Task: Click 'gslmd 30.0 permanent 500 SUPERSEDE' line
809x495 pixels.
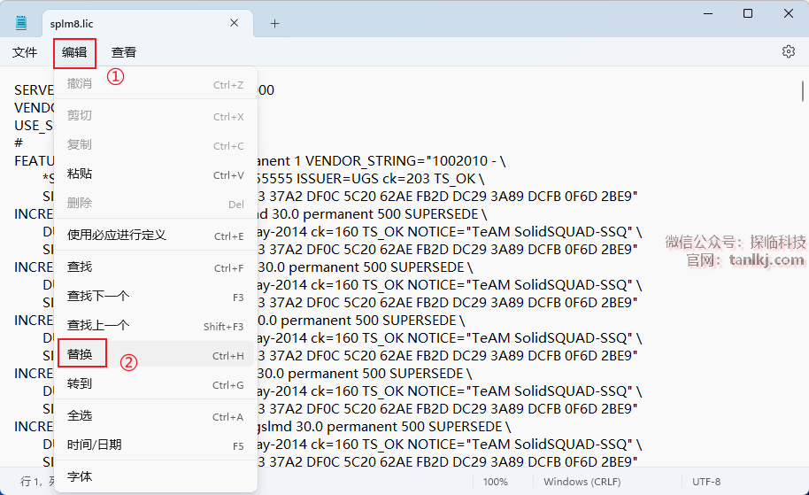Action: coord(384,427)
